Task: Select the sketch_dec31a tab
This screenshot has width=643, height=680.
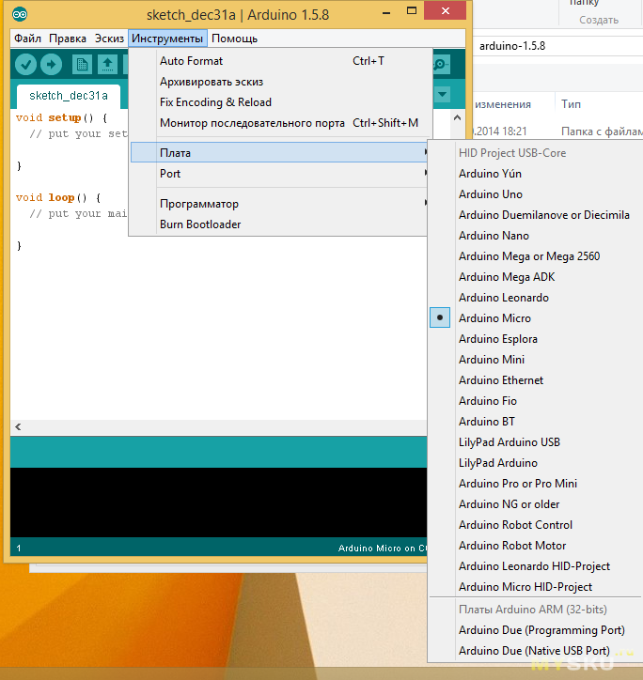Action: coord(69,96)
